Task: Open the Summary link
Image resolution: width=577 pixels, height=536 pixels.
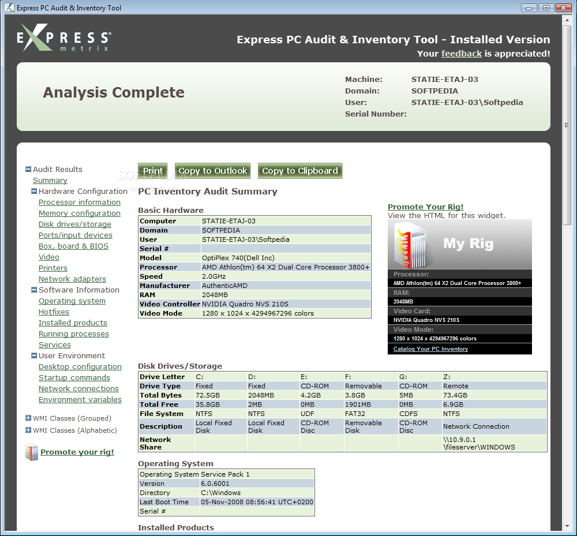Action: click(x=50, y=180)
